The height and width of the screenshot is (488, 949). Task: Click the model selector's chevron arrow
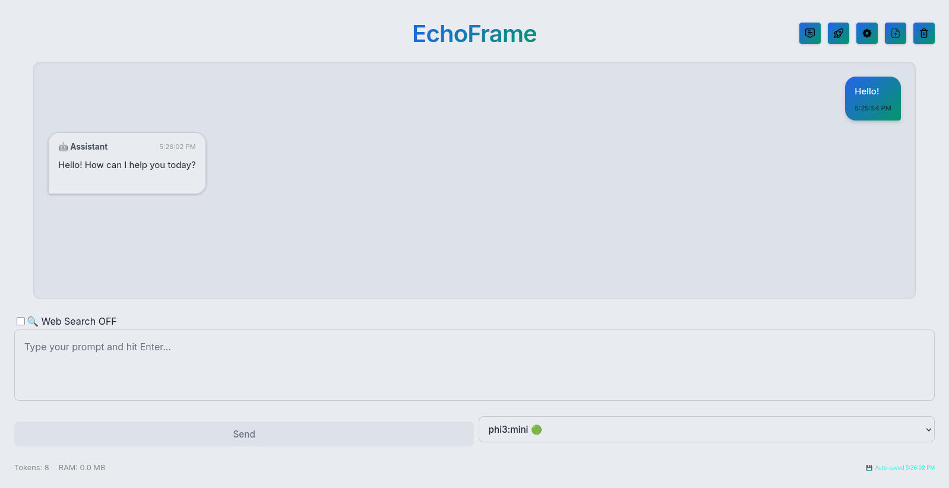coord(928,429)
